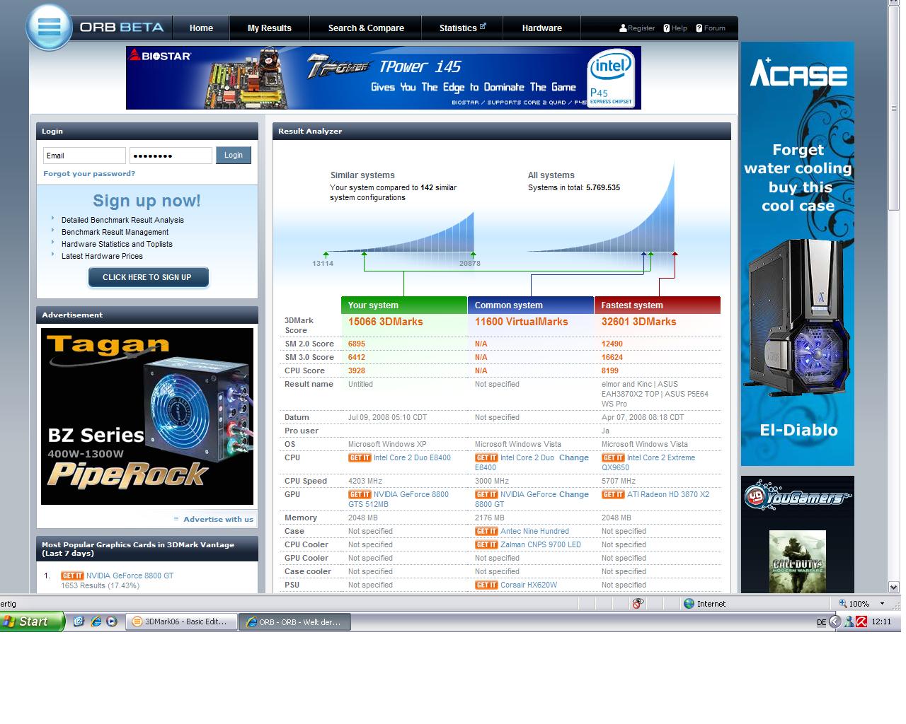Select the Your system column header

pyautogui.click(x=403, y=305)
